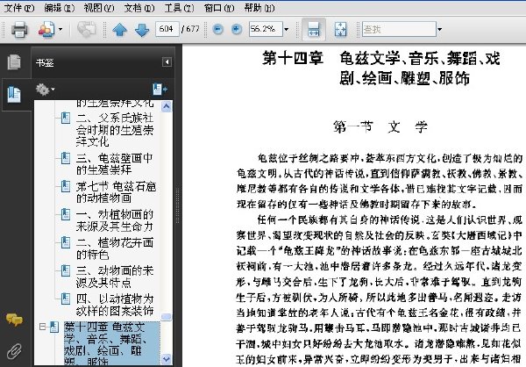526x367 pixels.
Task: Open the collaborate/share icon
Action: coord(46,30)
